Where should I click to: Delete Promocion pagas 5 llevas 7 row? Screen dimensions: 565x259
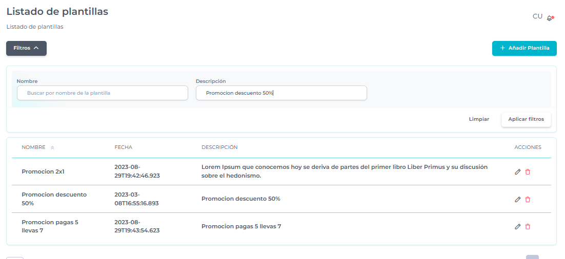point(528,226)
